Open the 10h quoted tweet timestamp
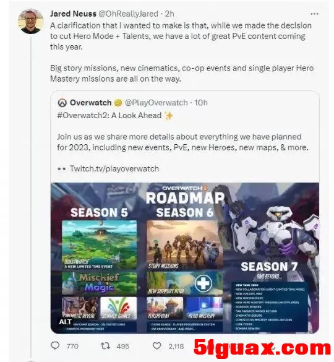The height and width of the screenshot is (362, 334). point(201,103)
